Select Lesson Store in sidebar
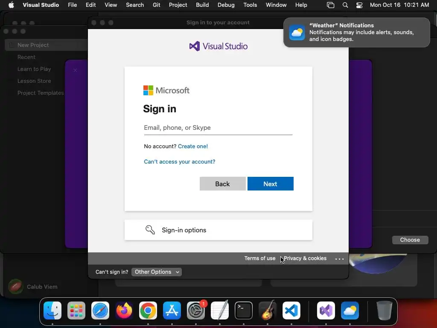This screenshot has height=328, width=437. click(x=34, y=81)
